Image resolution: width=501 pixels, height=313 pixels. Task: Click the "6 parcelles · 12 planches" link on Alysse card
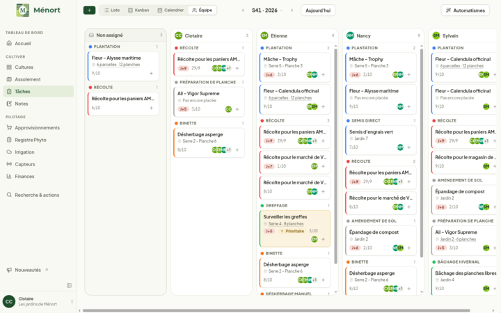118,65
